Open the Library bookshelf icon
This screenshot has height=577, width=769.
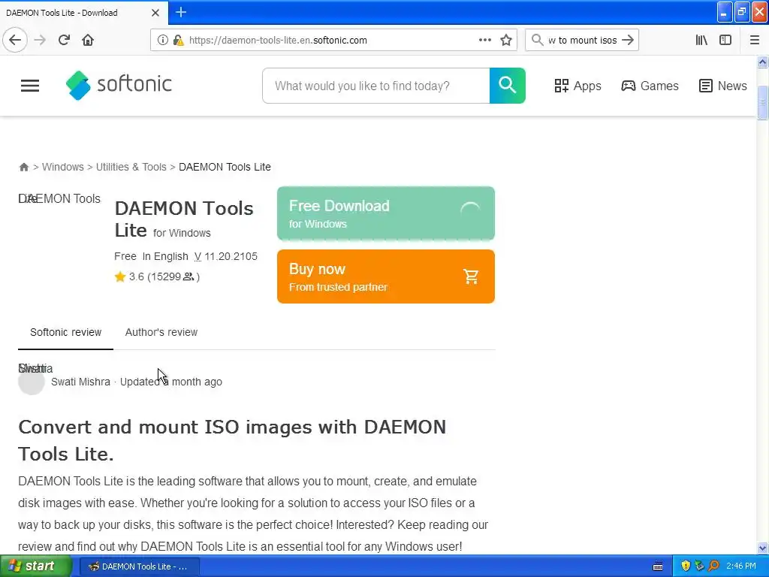coord(701,40)
